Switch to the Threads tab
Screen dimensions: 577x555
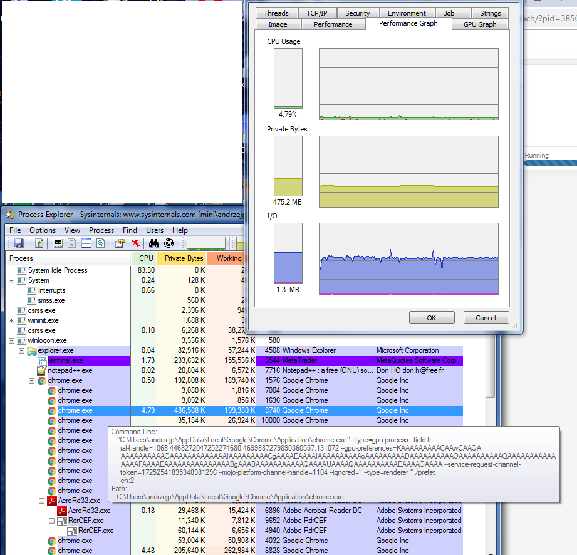pos(276,13)
